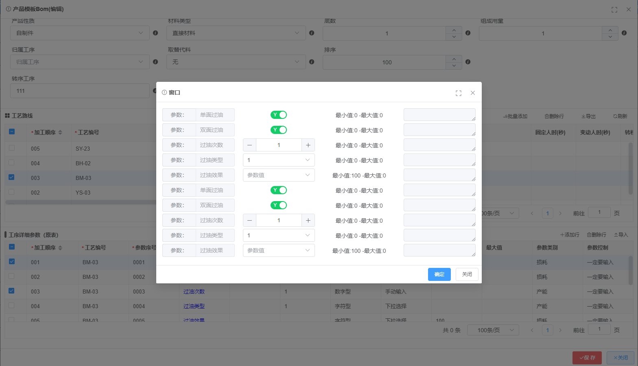Click the info icon next to 材料类型

coord(312,33)
